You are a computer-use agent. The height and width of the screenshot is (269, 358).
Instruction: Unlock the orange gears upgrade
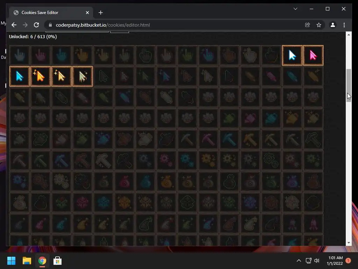pos(208,160)
